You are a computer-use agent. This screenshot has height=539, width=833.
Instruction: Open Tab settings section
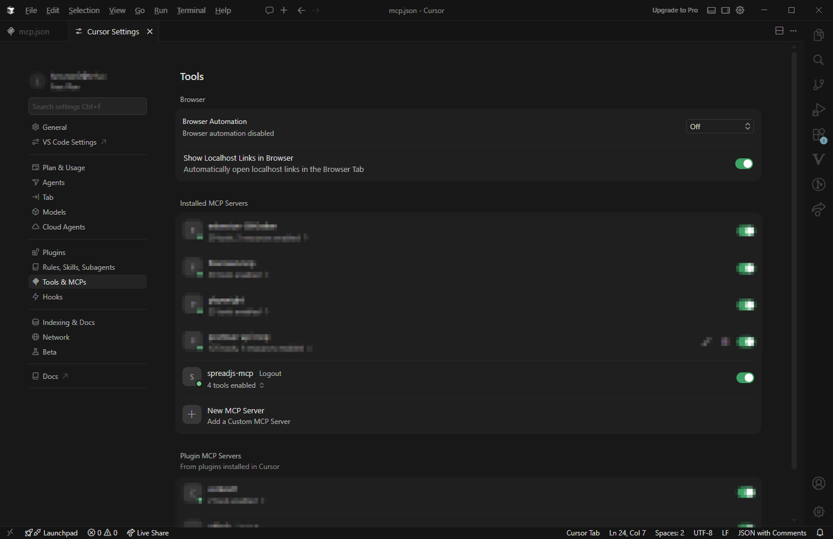point(88,197)
